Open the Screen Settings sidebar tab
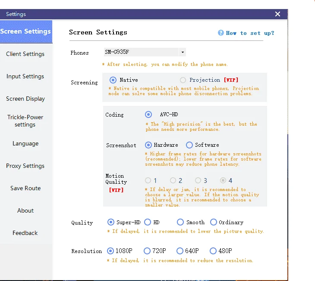This screenshot has height=281, width=315. (26, 31)
